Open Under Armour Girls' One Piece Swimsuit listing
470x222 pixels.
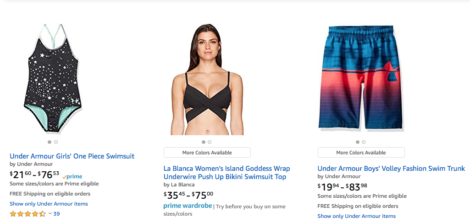72,156
